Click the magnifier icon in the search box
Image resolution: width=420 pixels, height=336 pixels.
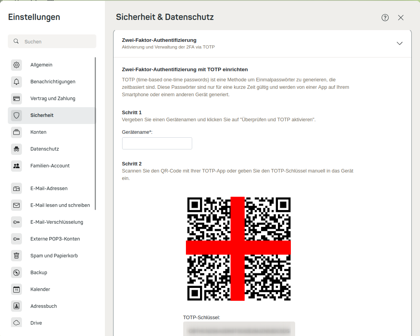(x=16, y=41)
